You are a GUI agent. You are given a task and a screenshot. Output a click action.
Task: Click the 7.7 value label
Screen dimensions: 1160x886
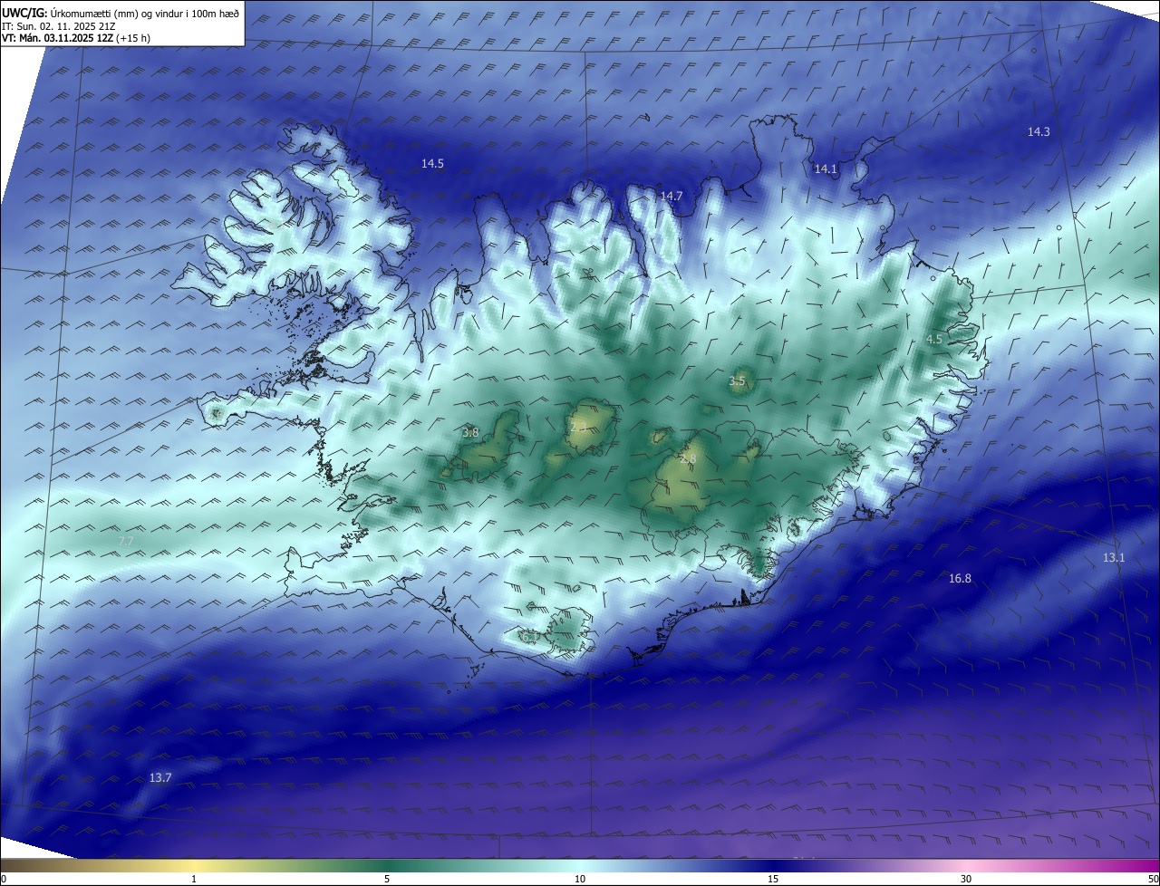coord(126,541)
